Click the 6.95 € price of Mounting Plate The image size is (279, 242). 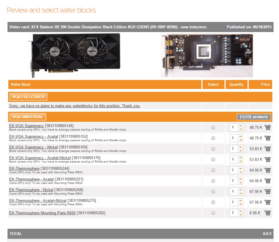tap(255, 213)
